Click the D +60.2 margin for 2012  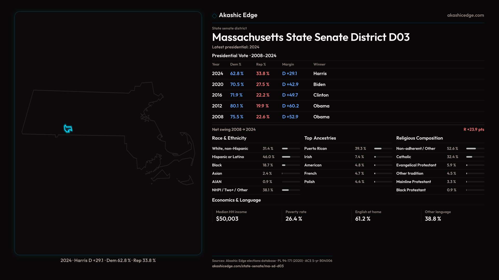point(290,106)
